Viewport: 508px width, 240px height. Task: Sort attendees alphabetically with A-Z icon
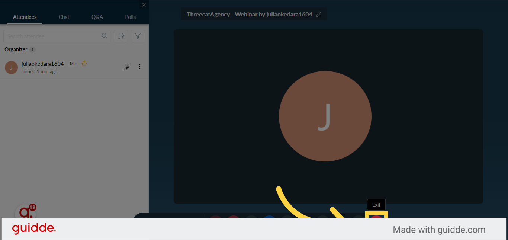tap(121, 36)
